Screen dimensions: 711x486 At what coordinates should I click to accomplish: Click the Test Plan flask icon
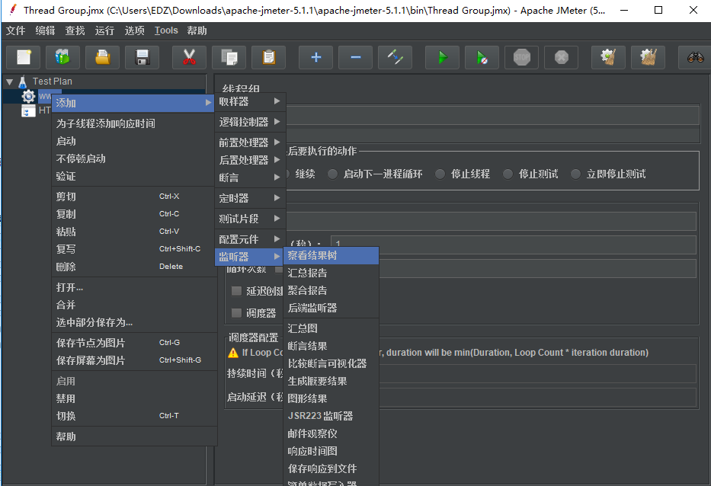click(23, 82)
